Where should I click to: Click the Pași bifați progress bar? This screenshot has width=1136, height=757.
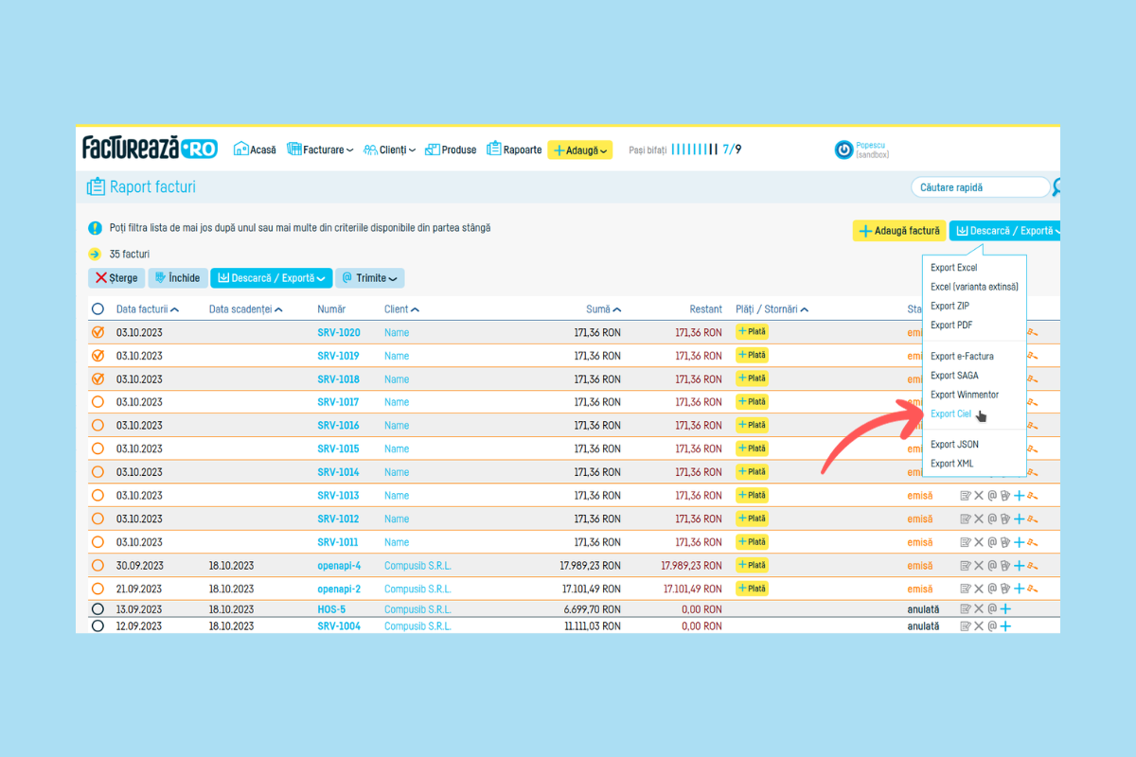tap(694, 150)
